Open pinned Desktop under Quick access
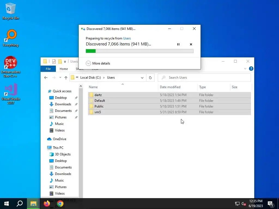The image size is (279, 209). pos(61,98)
